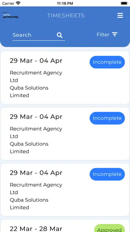The width and height of the screenshot is (130, 232).
Task: Tap the green Approved status badge
Action: tap(109, 228)
